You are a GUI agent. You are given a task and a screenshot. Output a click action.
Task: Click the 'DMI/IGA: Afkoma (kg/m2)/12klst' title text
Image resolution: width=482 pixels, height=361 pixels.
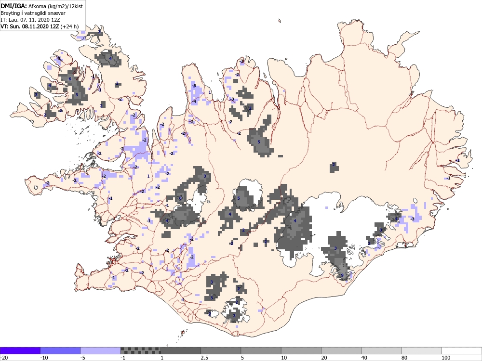[x=41, y=6]
